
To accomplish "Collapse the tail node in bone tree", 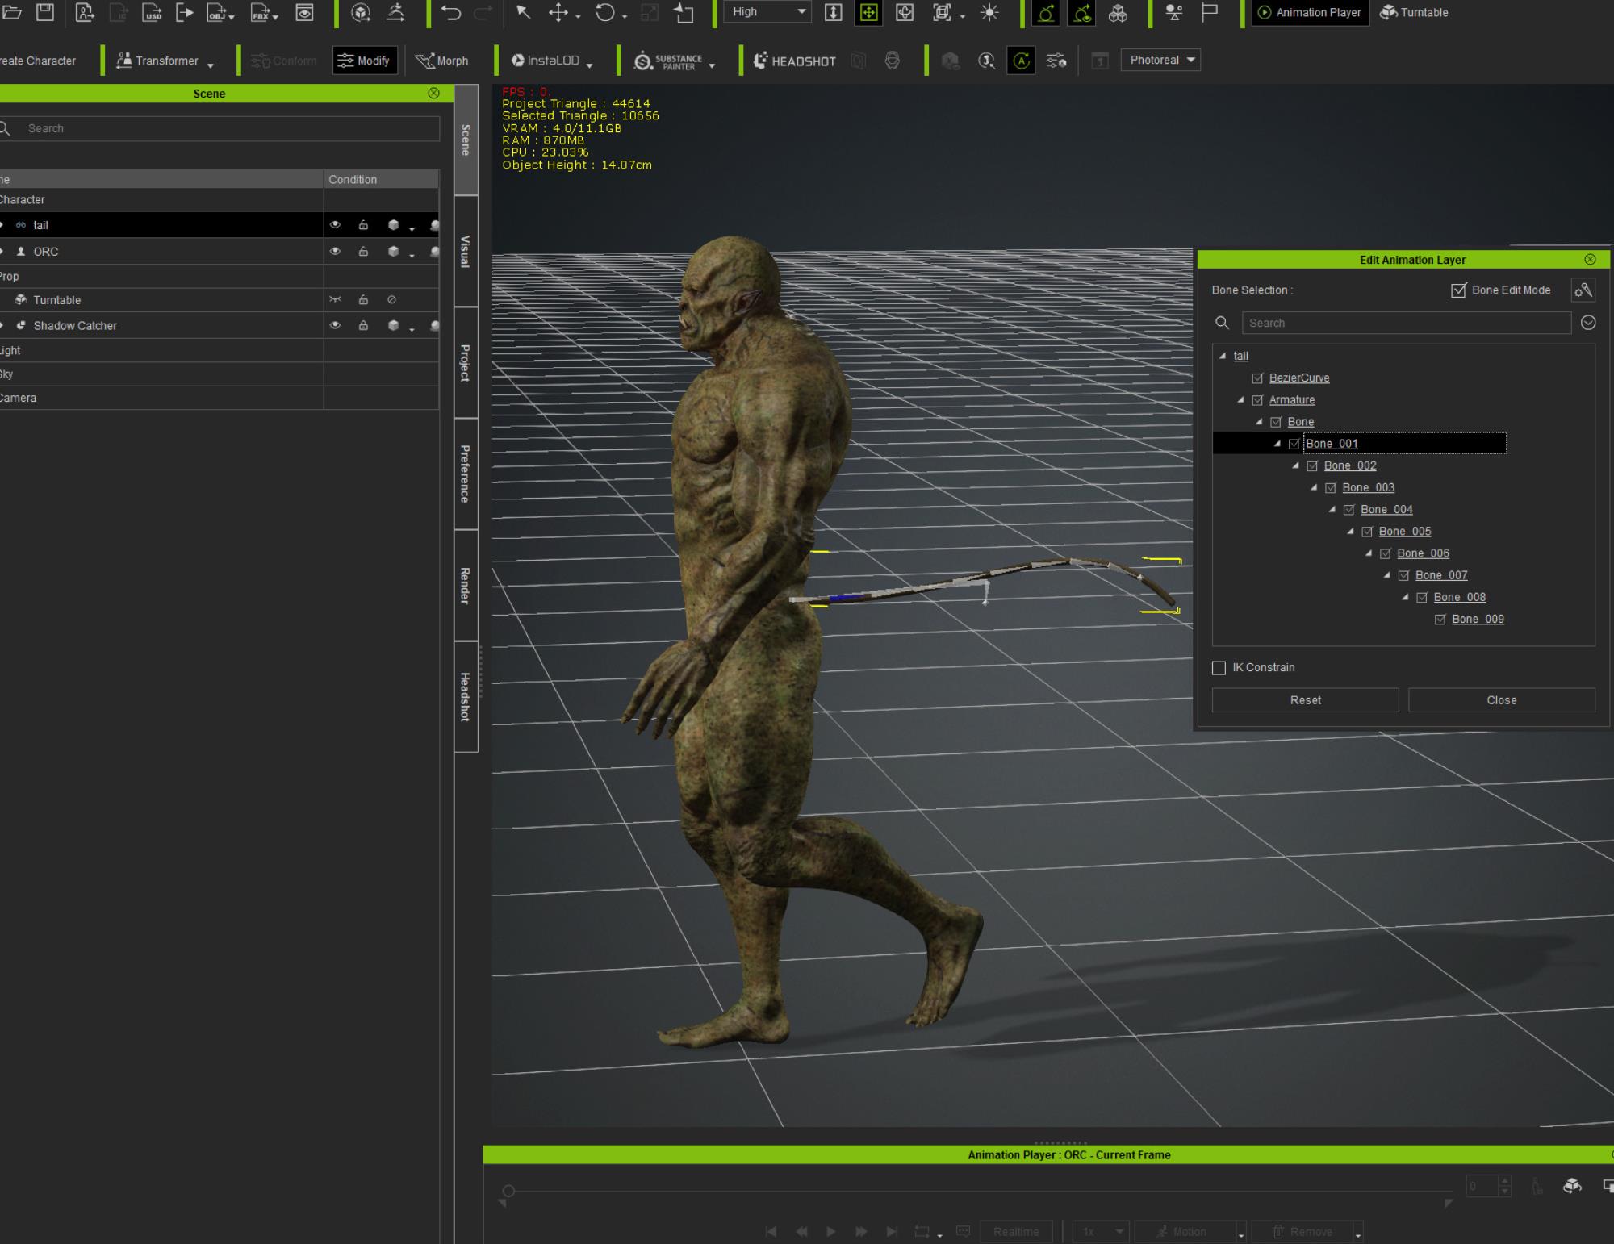I will [1223, 356].
